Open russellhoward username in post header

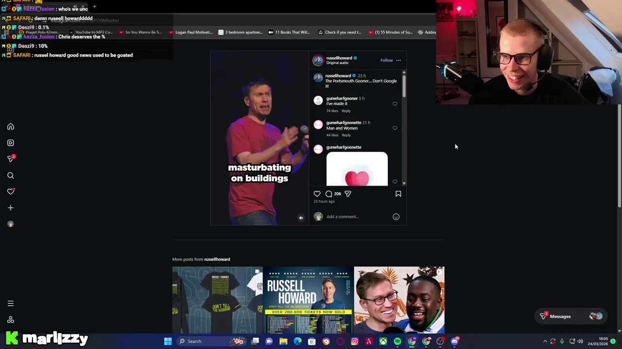point(339,58)
